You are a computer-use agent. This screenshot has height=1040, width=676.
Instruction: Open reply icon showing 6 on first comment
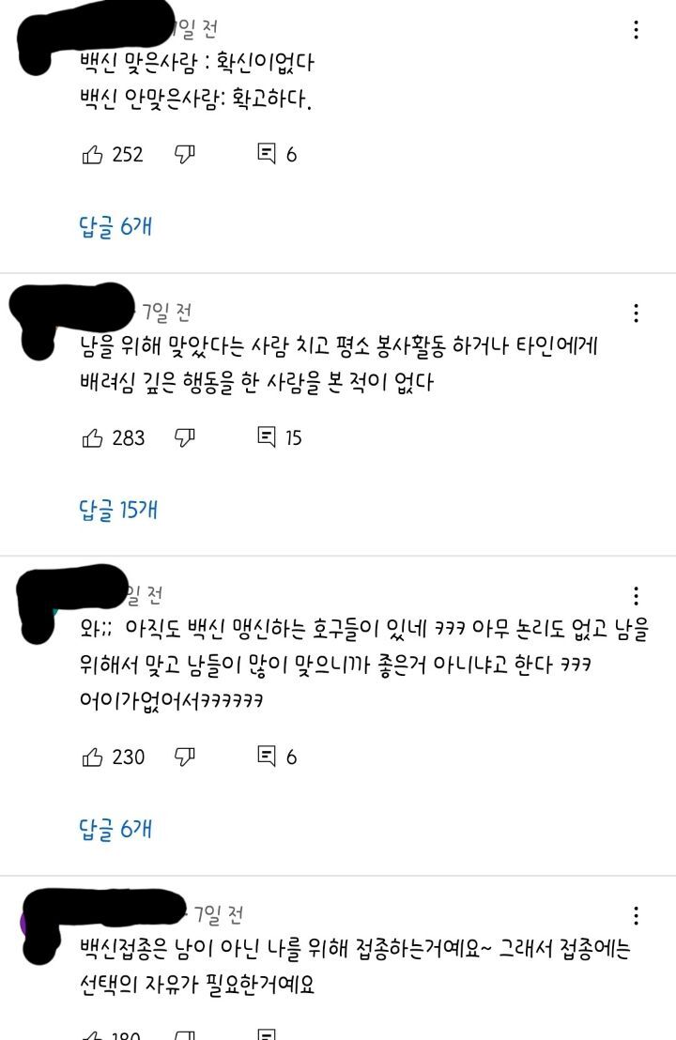pos(266,154)
